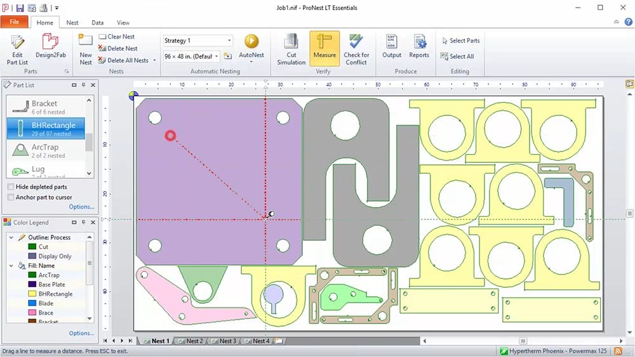
Task: Open the Edit Part List tool
Action: tap(17, 49)
